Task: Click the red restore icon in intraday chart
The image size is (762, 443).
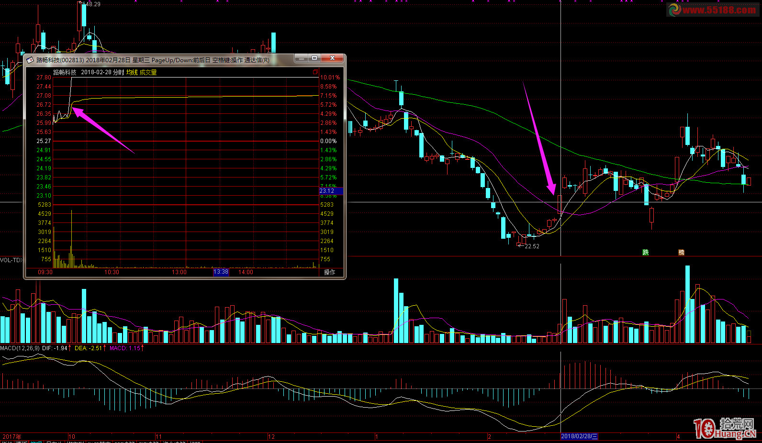Action: tap(315, 72)
